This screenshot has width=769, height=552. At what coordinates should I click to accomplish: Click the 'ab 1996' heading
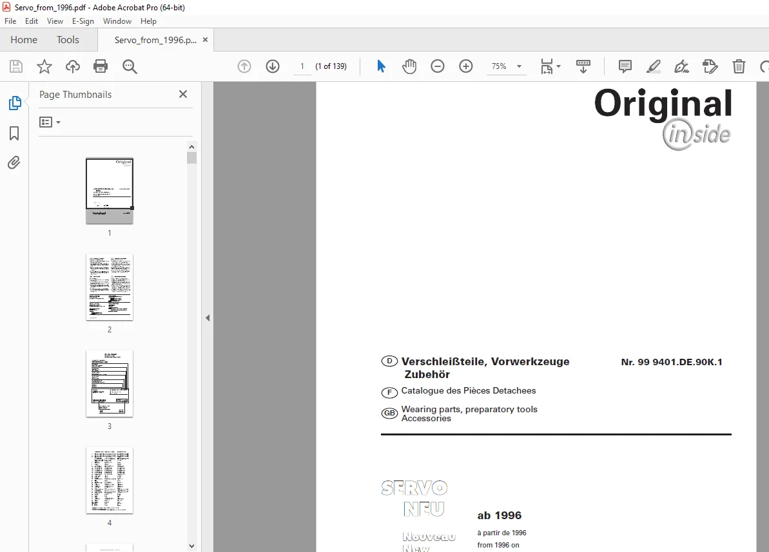[x=500, y=515]
